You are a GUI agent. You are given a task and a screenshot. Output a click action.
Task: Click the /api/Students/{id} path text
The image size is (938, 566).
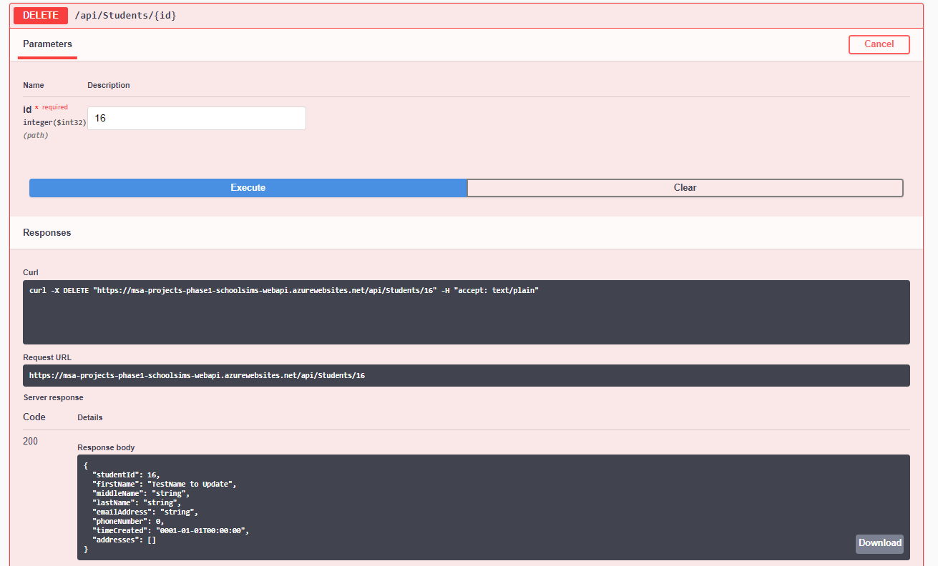click(125, 15)
